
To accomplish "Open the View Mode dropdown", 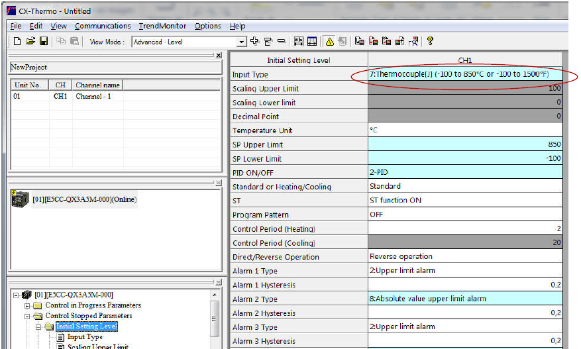I will (x=242, y=42).
